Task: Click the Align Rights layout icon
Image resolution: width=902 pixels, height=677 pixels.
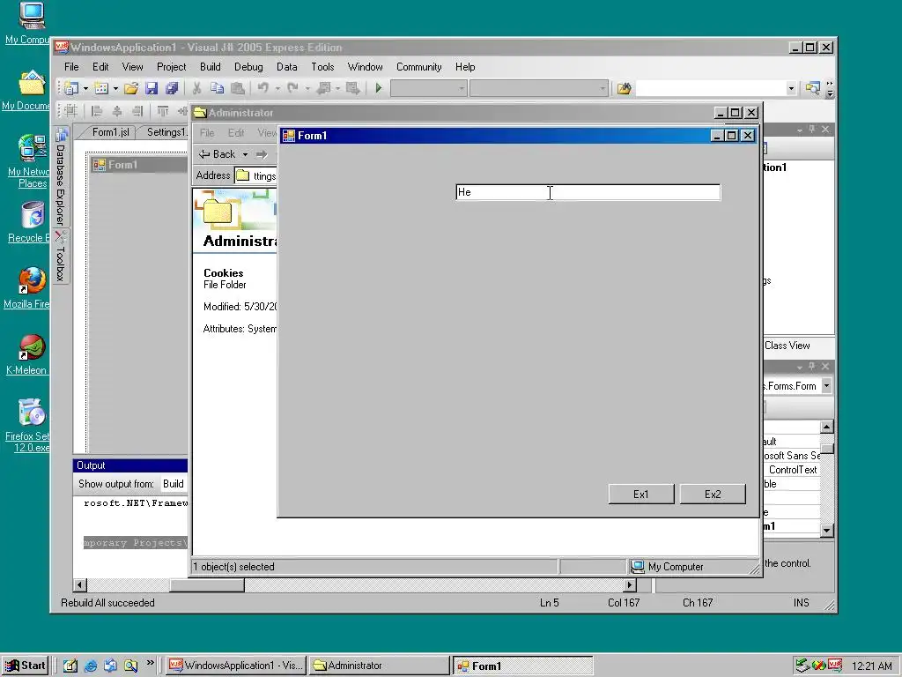Action: click(137, 111)
